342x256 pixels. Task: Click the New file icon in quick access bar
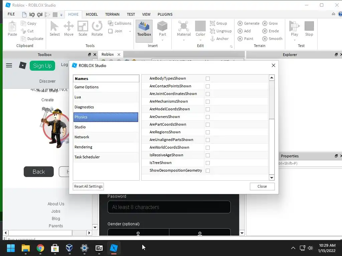point(24,15)
